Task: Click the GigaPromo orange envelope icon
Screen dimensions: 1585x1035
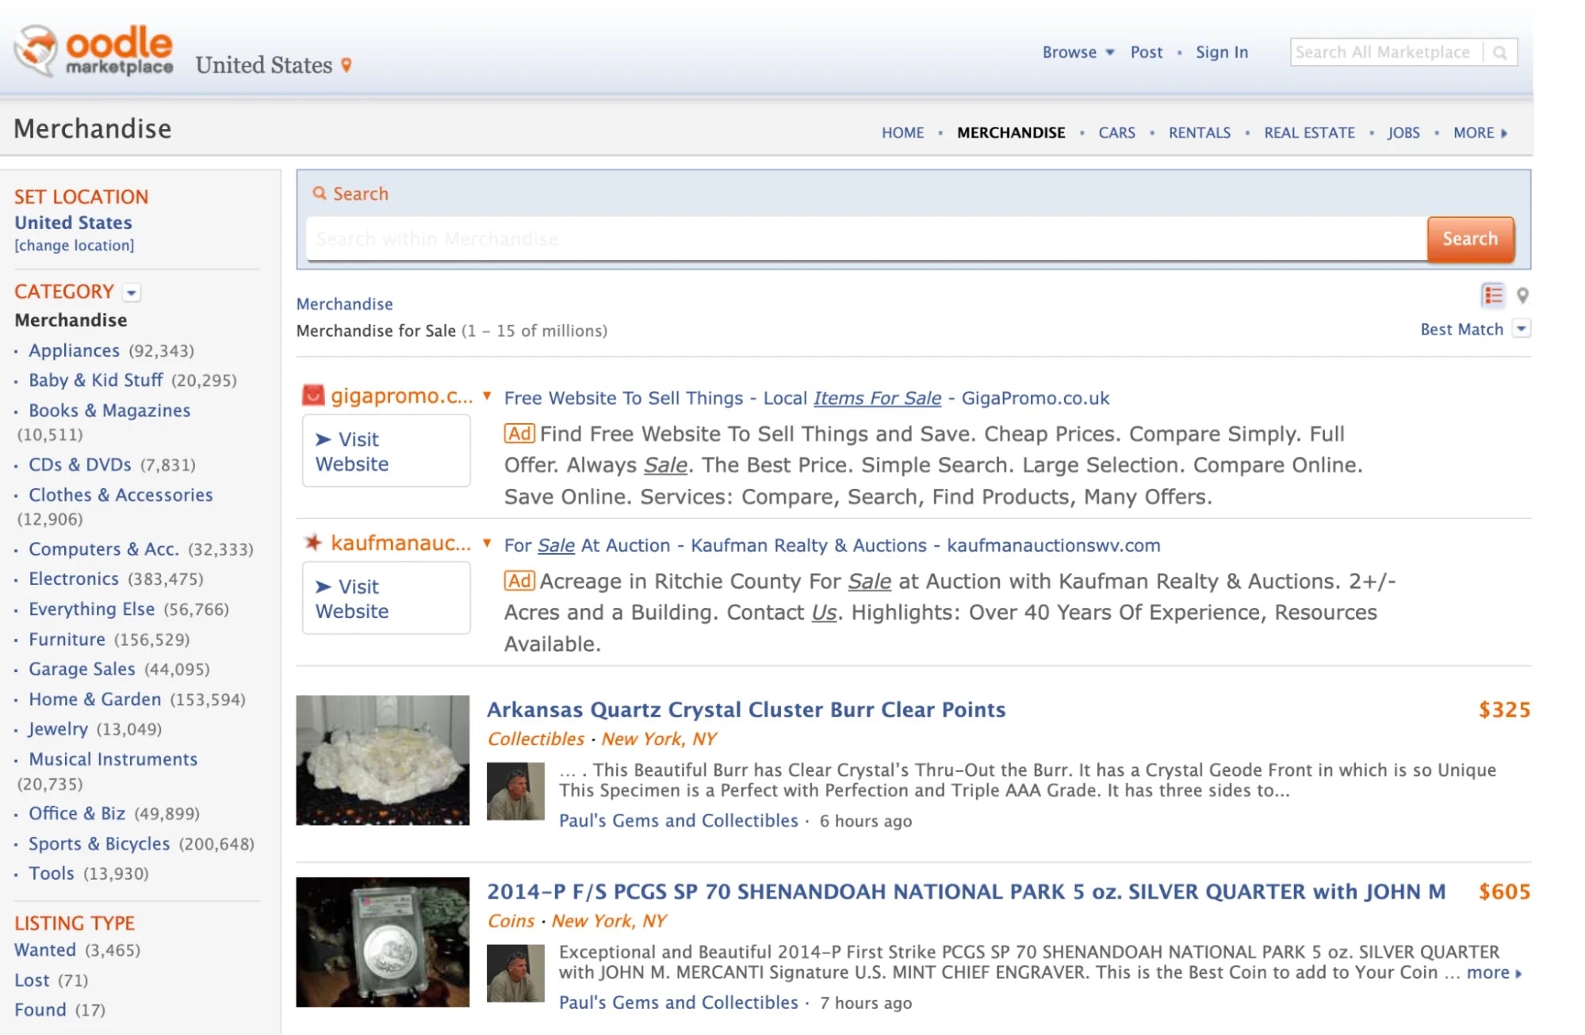Action: (x=313, y=396)
